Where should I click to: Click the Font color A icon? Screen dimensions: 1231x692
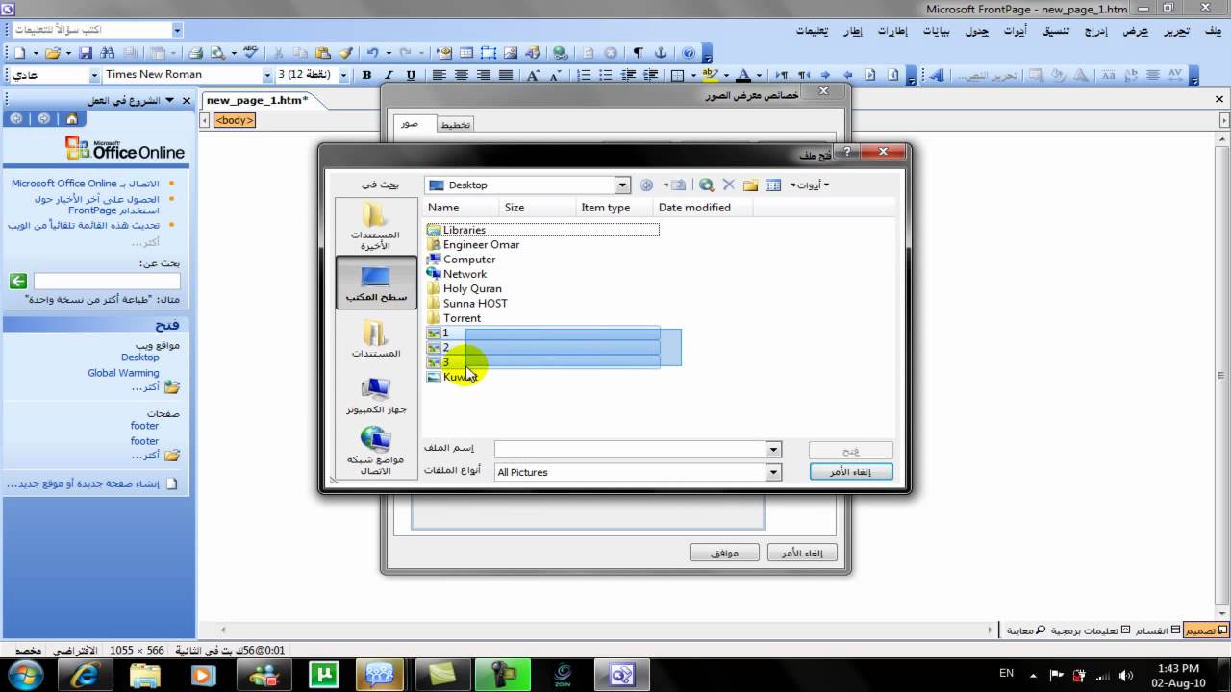[x=743, y=75]
